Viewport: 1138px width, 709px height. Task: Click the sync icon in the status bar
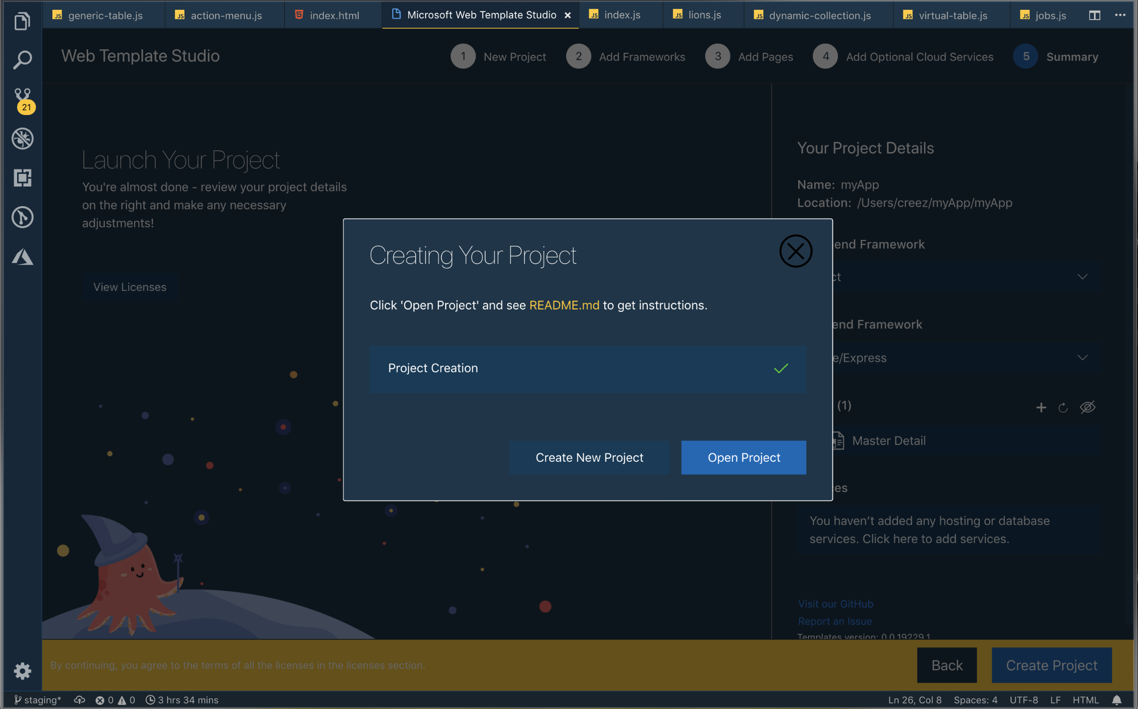click(79, 700)
